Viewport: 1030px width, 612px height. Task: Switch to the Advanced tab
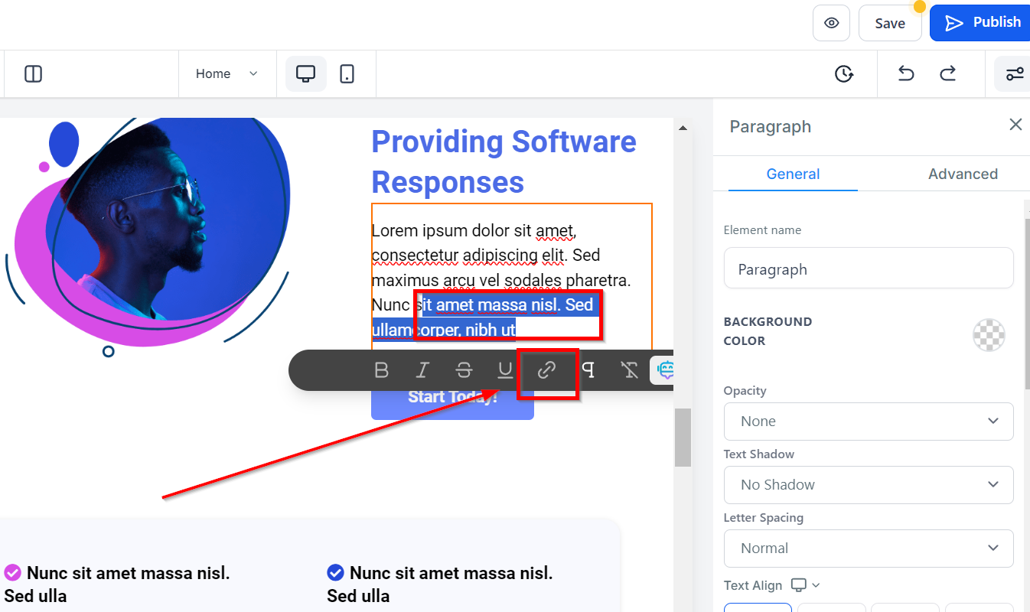click(963, 174)
